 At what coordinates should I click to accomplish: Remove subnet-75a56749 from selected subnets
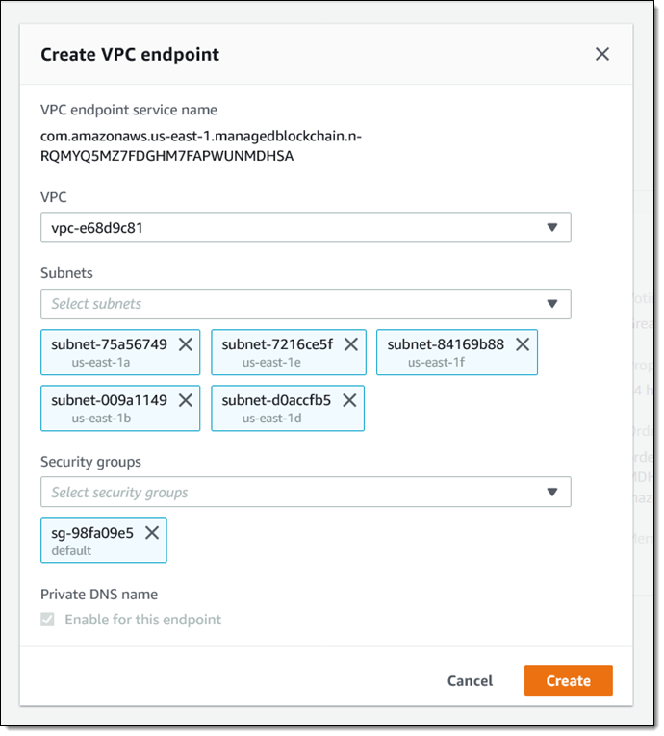click(x=185, y=344)
